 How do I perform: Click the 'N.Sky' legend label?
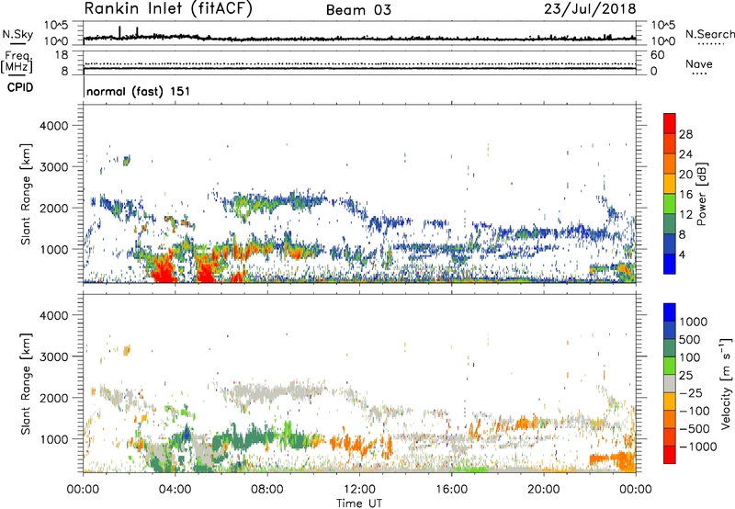click(17, 34)
